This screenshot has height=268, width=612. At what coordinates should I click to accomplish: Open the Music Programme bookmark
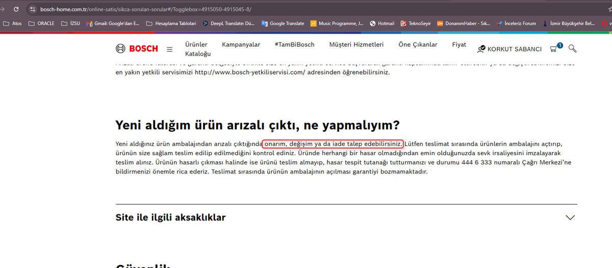(337, 23)
